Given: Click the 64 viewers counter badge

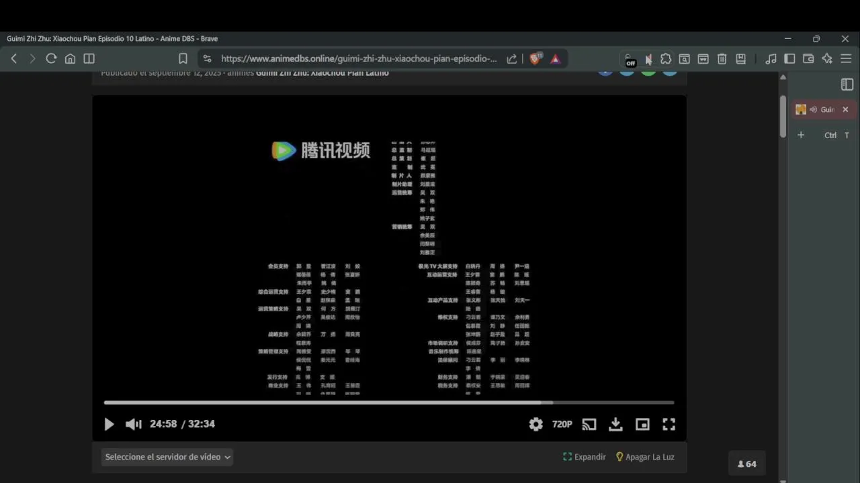Looking at the screenshot, I should [x=747, y=464].
